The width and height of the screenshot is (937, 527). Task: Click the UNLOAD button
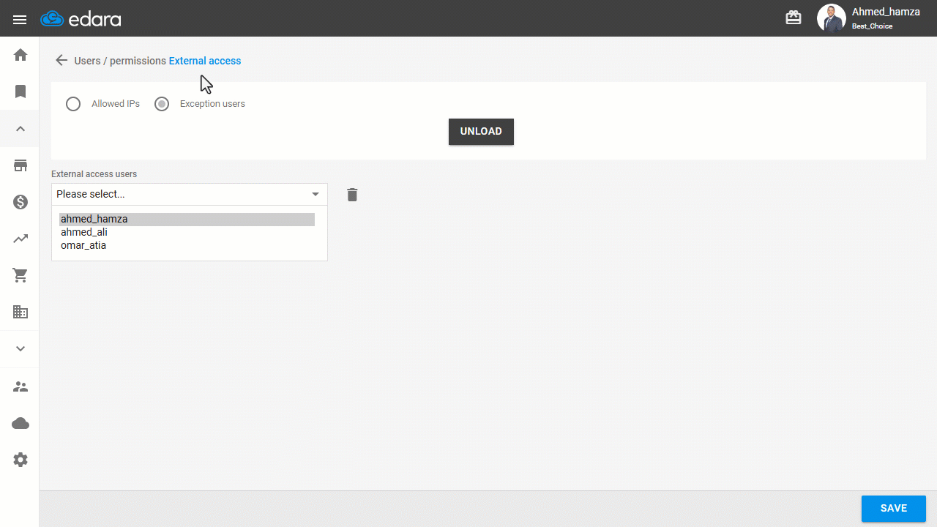pyautogui.click(x=481, y=132)
